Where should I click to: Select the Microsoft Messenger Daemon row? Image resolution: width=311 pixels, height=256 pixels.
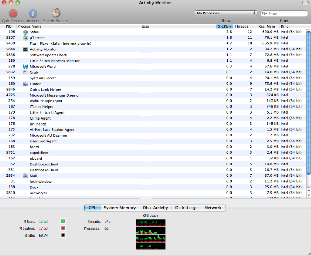[x=153, y=95]
